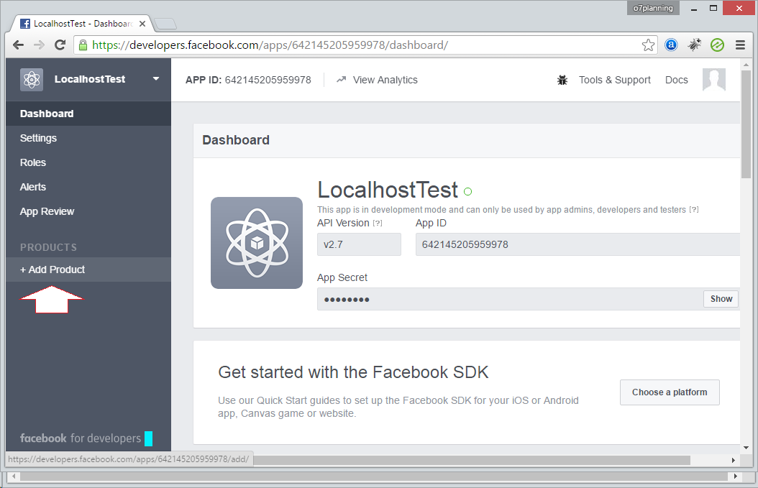The width and height of the screenshot is (758, 488).
Task: Open the Dashboard sidebar item
Action: point(88,114)
